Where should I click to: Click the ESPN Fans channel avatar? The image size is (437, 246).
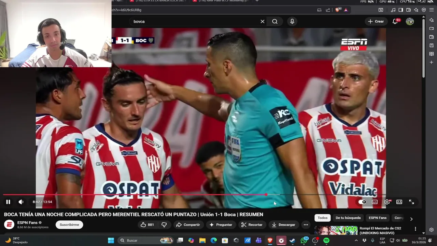pos(9,225)
